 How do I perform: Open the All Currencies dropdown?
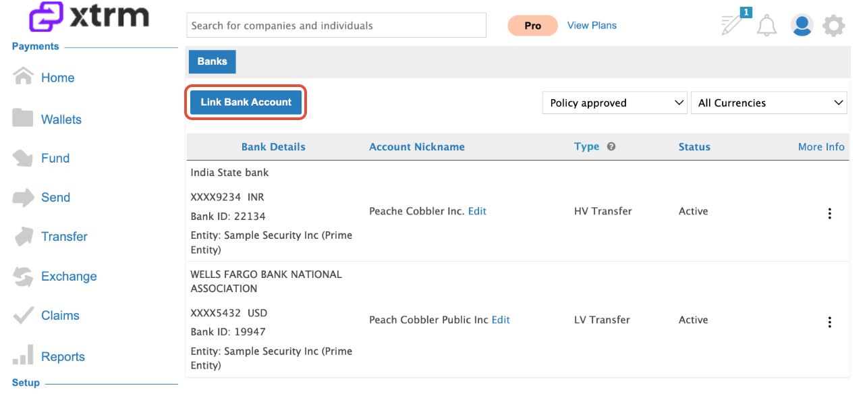click(768, 103)
